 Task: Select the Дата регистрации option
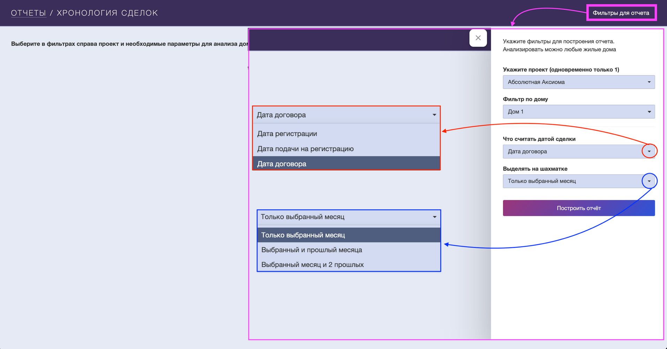pos(346,134)
